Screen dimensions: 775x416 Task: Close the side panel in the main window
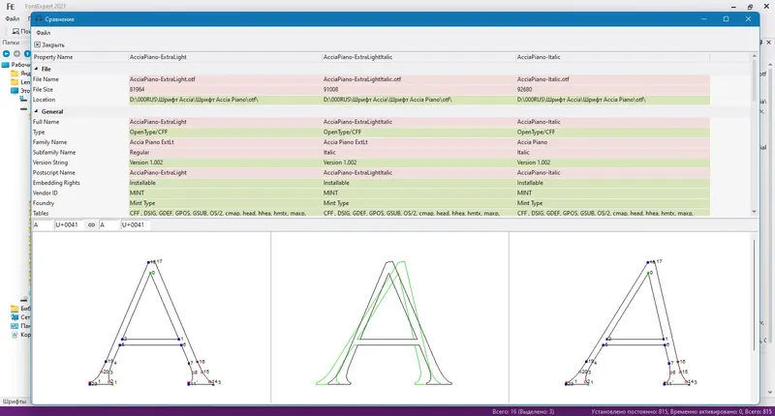tap(768, 43)
